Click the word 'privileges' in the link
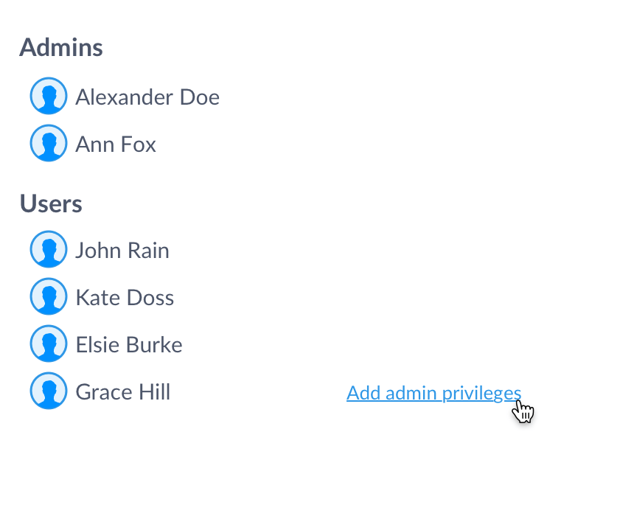Viewport: 634px width, 516px height. [481, 394]
